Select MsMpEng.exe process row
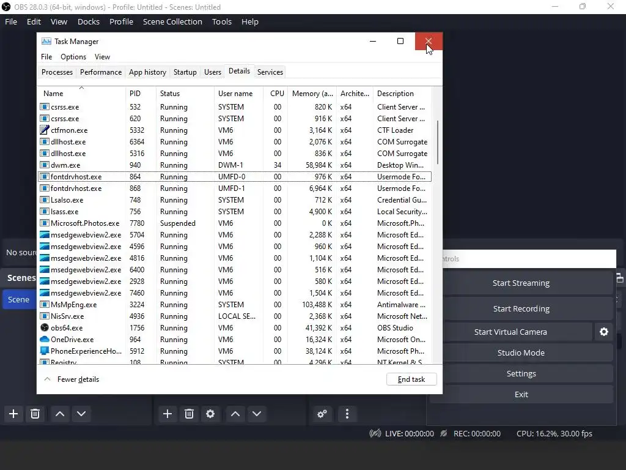The height and width of the screenshot is (470, 626). pyautogui.click(x=235, y=305)
